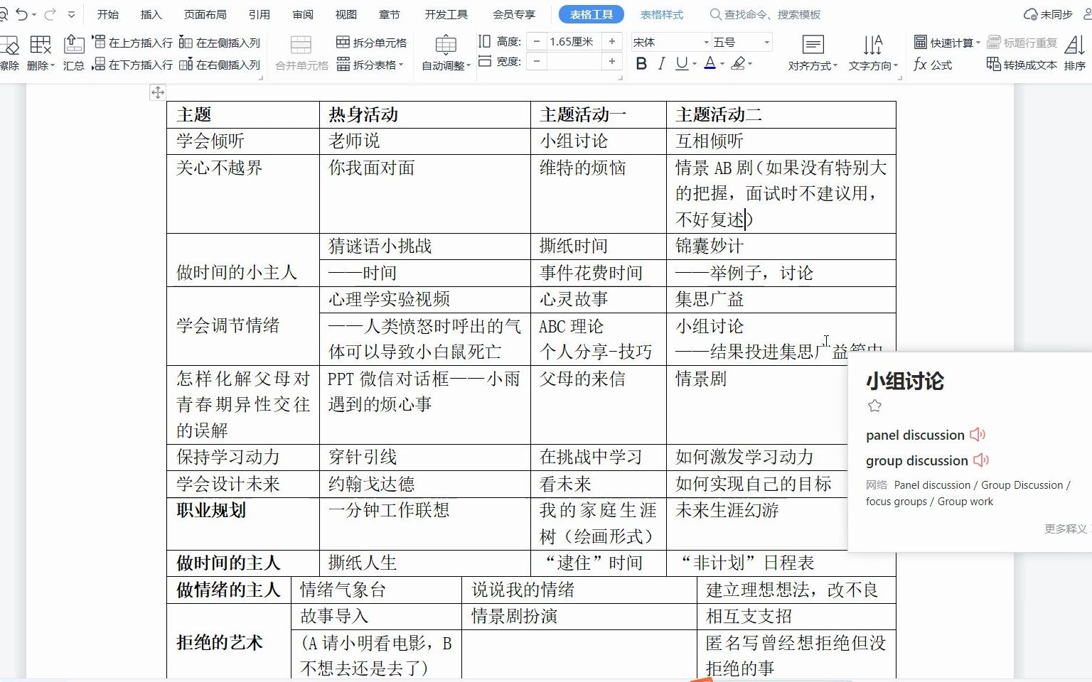This screenshot has width=1092, height=682.
Task: Play pronunciation for panel discussion
Action: [978, 435]
